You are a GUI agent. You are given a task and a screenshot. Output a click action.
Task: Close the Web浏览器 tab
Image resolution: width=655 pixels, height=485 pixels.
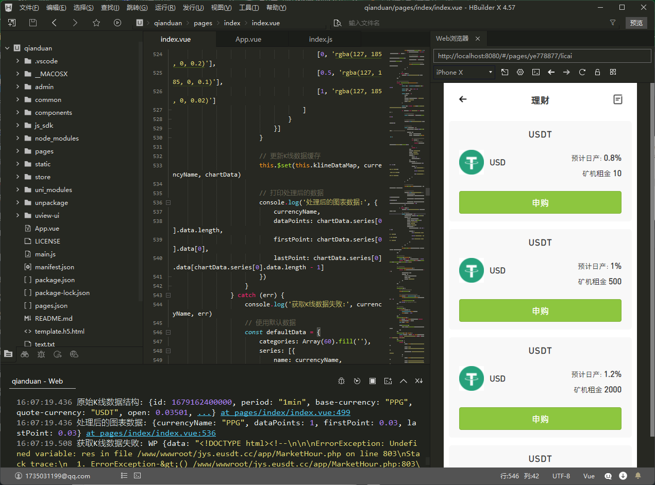(478, 39)
